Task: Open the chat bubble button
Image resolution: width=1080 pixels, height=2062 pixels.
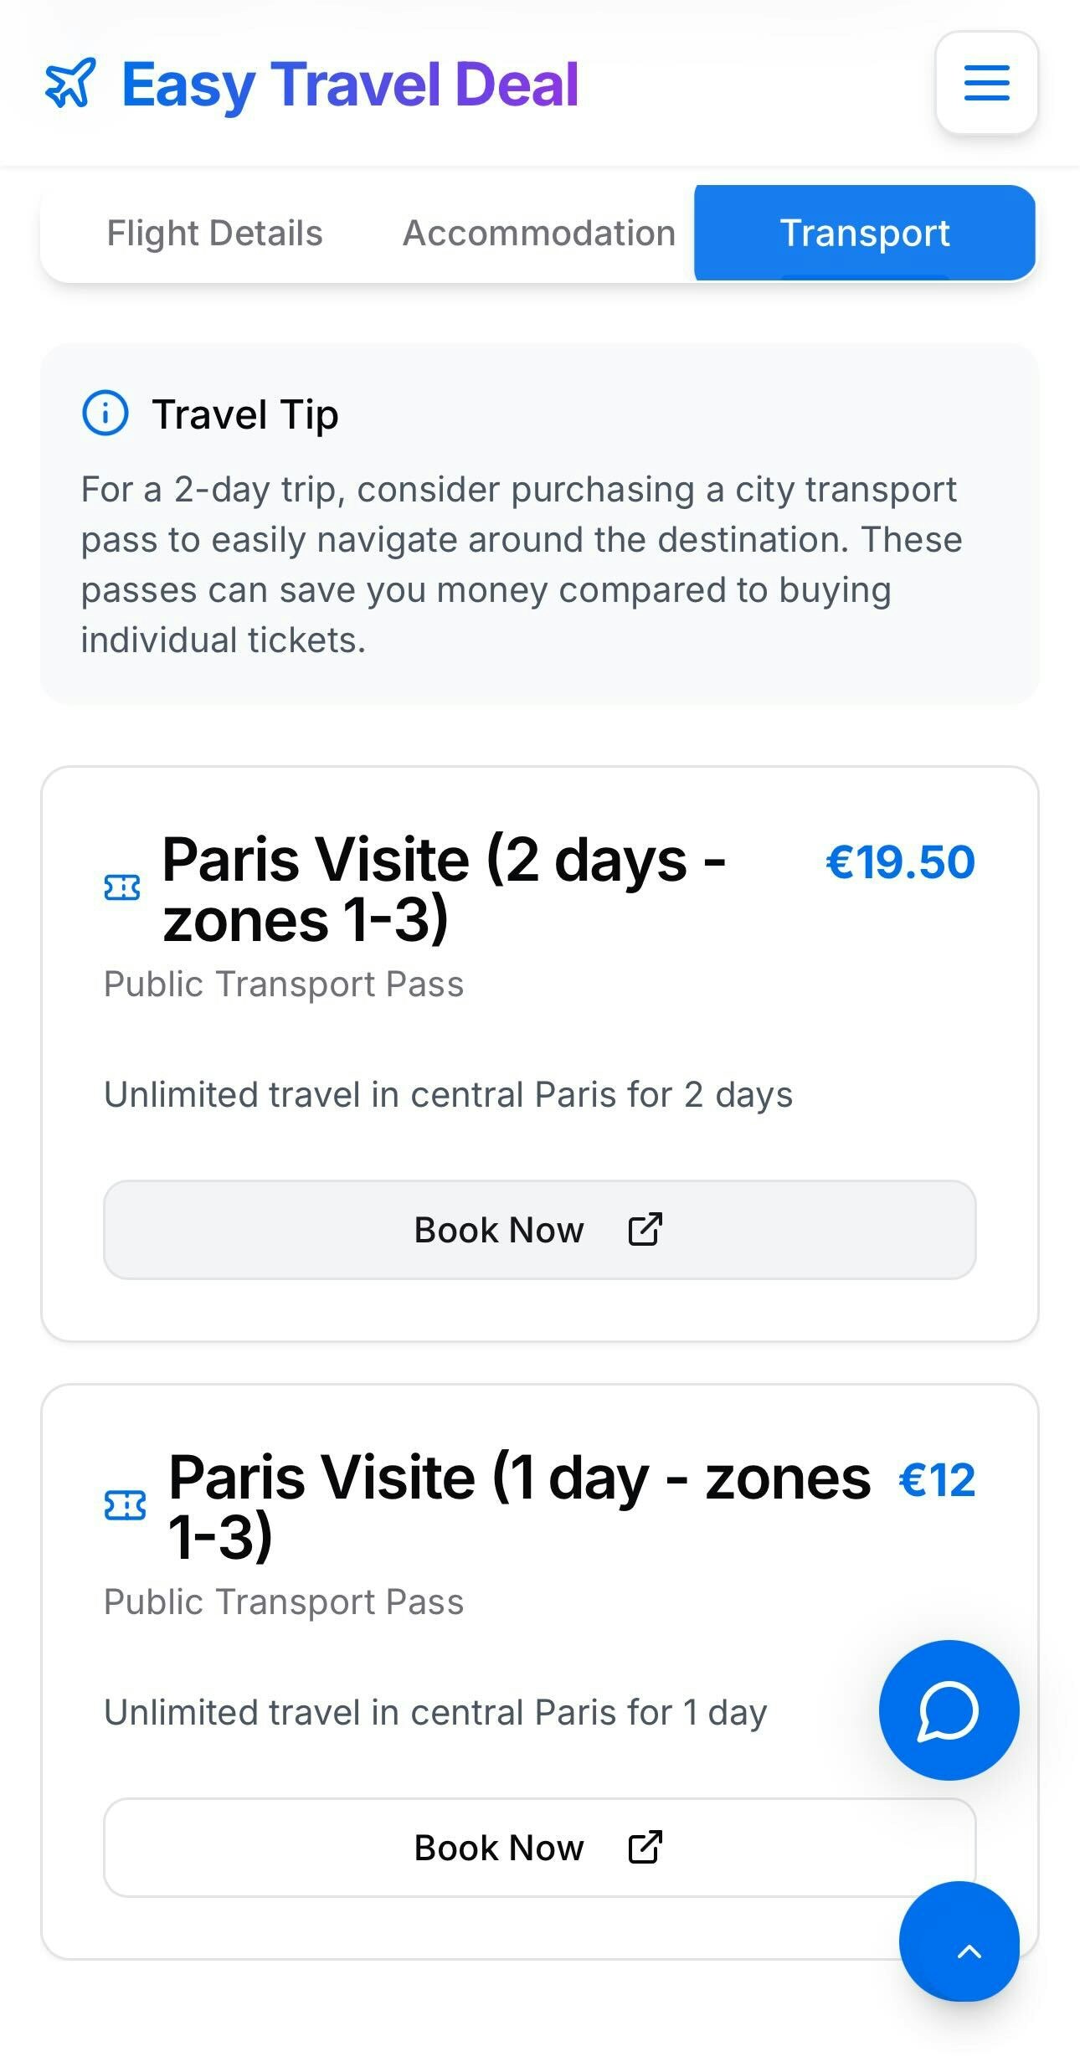Action: 949,1710
